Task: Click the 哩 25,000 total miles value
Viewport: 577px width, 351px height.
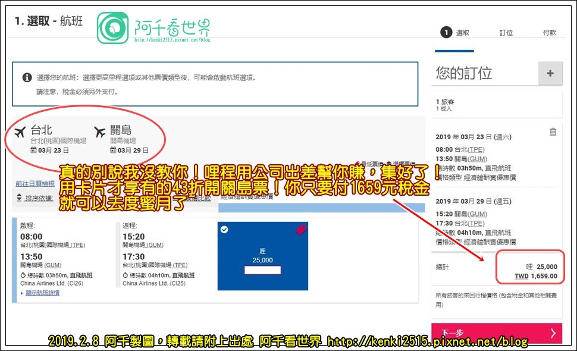Action: (542, 267)
